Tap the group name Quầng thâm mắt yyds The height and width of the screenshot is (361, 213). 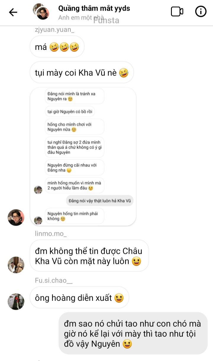pyautogui.click(x=94, y=8)
